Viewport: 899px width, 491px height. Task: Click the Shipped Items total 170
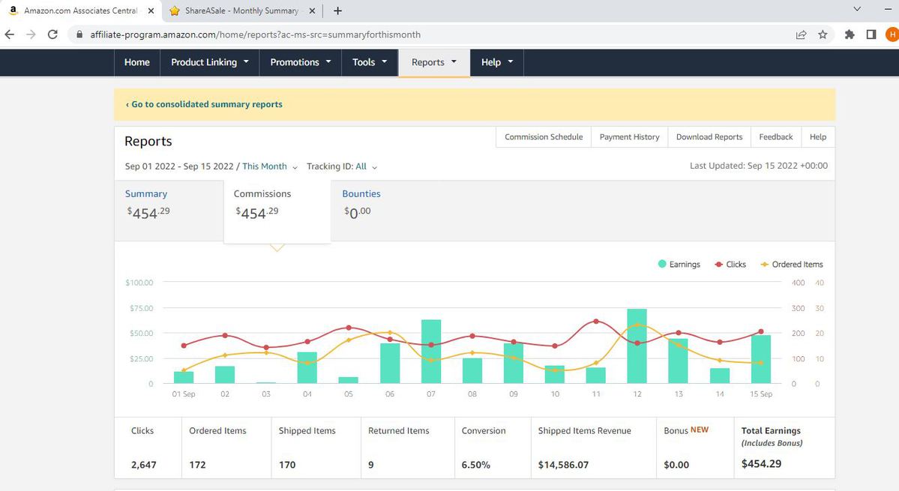(x=287, y=465)
